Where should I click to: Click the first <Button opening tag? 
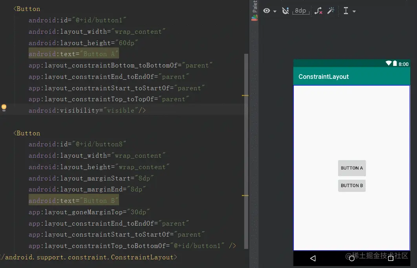[x=27, y=9]
